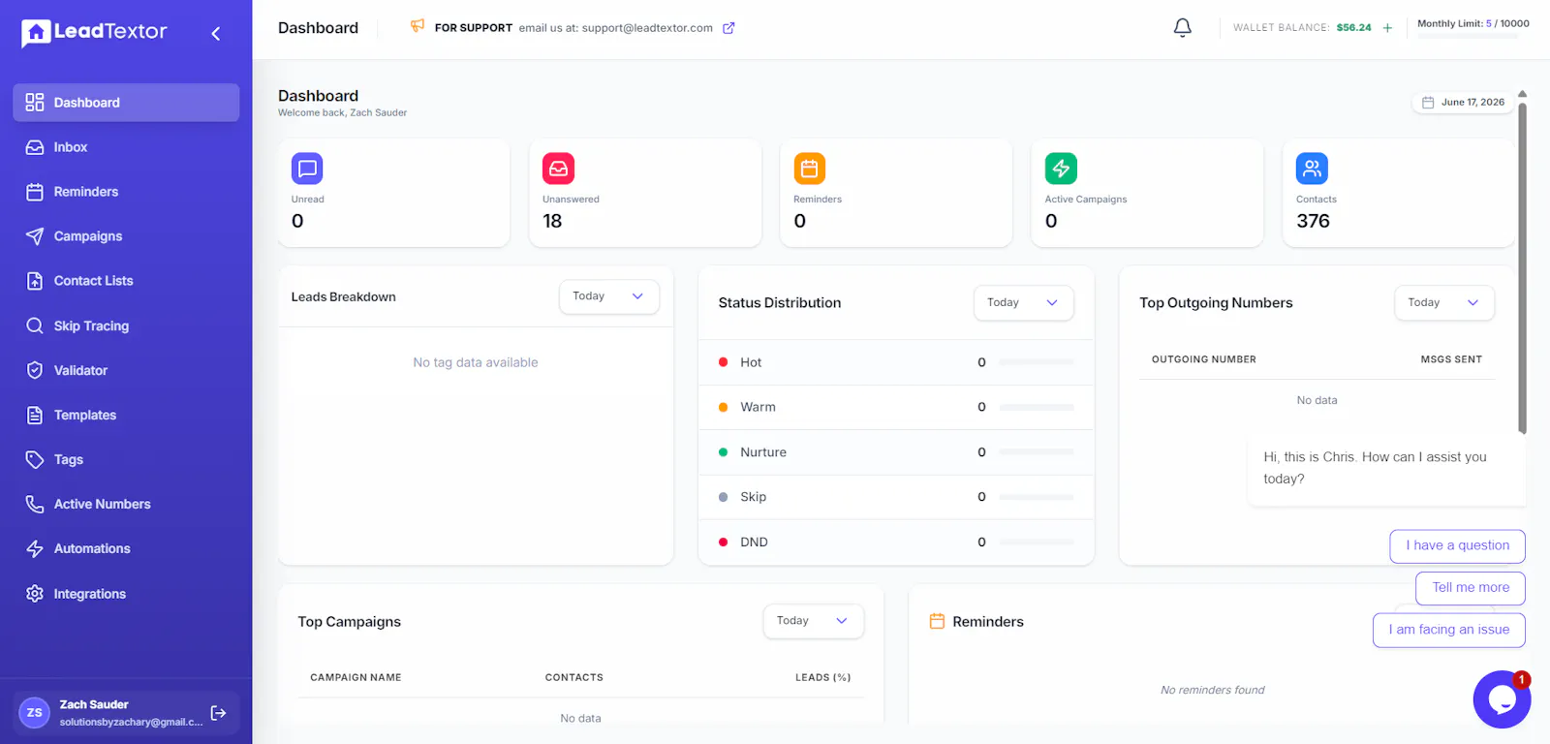The image size is (1550, 744).
Task: Click the Hot status progress bar
Action: (1037, 362)
